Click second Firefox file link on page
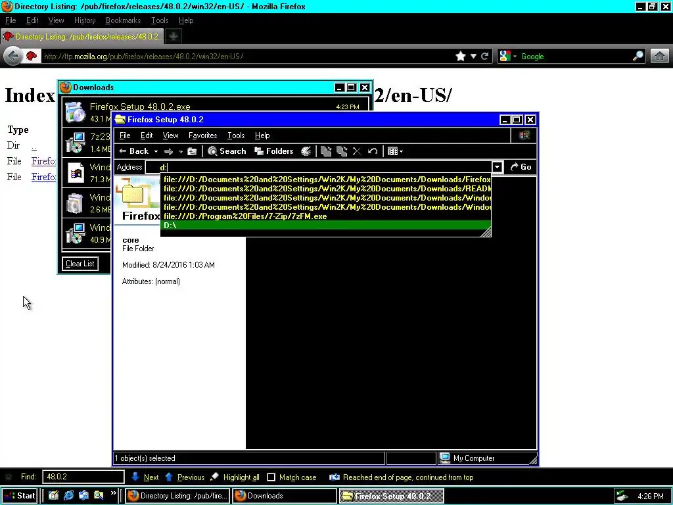 tap(43, 177)
